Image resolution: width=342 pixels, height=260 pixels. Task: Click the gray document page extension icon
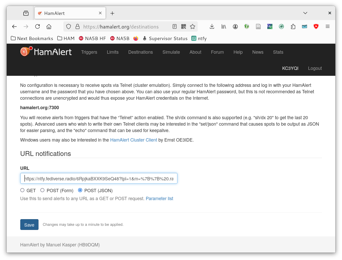[258, 26]
